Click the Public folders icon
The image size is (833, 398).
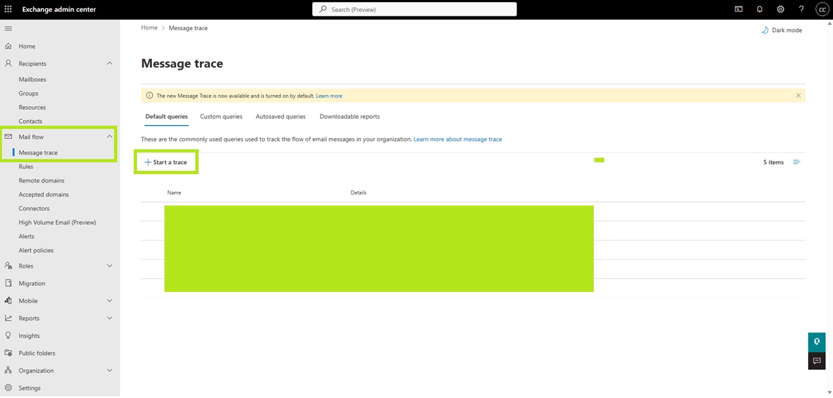(x=9, y=353)
